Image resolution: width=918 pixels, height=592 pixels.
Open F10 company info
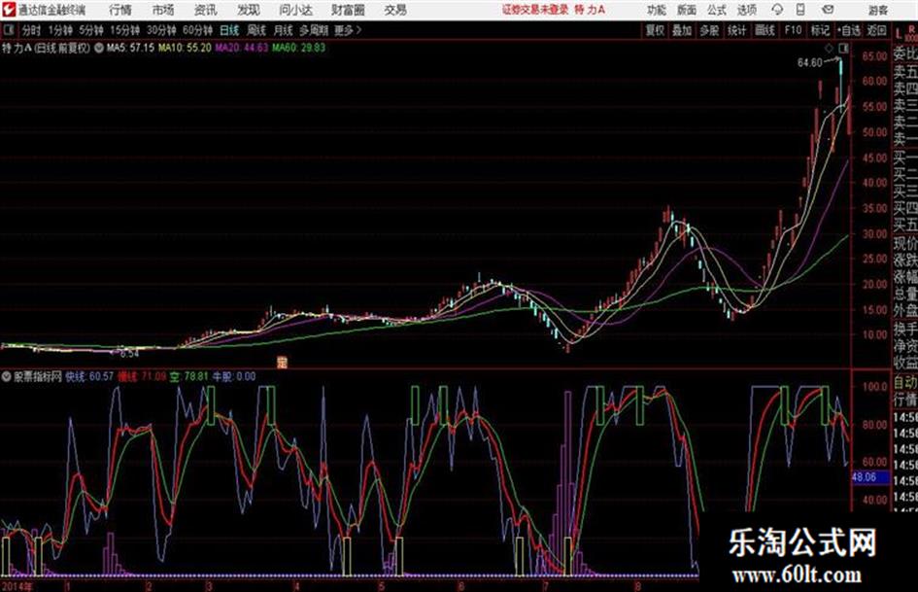(x=794, y=30)
